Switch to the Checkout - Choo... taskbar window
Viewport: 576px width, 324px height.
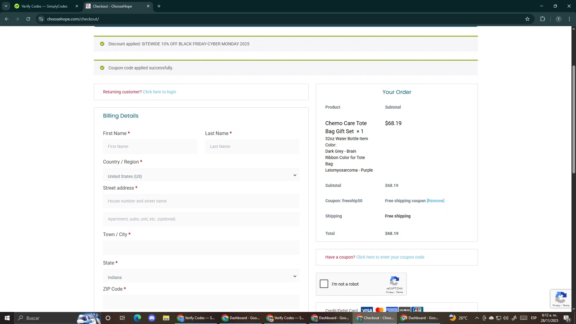click(x=375, y=318)
